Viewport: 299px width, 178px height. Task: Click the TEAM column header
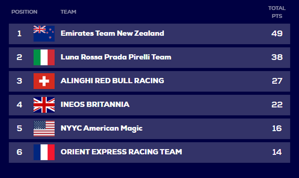pyautogui.click(x=68, y=12)
